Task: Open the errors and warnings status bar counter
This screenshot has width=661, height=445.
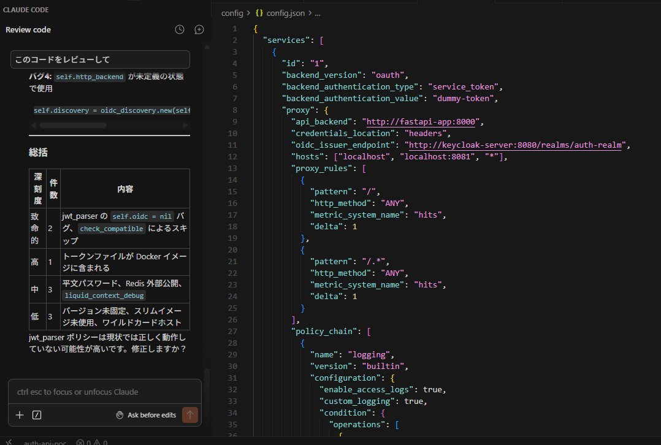Action: click(92, 443)
